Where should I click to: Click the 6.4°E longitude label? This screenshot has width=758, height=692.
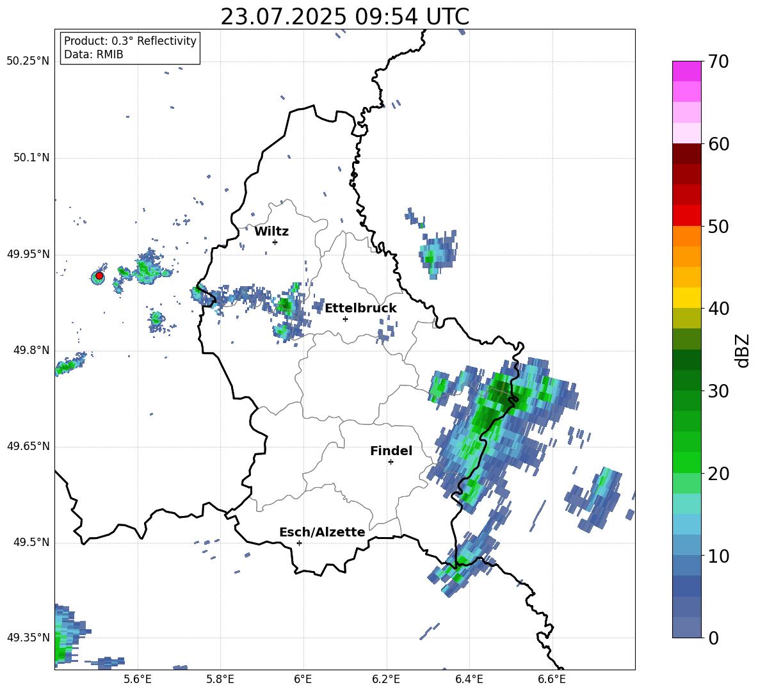pyautogui.click(x=469, y=679)
